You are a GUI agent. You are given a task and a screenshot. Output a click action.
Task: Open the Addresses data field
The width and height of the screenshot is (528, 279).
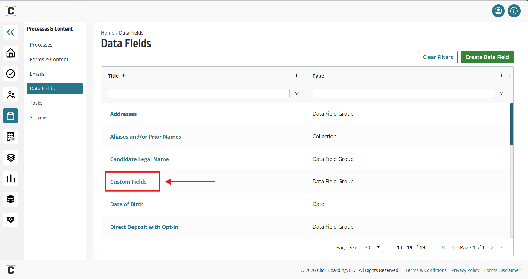point(123,114)
